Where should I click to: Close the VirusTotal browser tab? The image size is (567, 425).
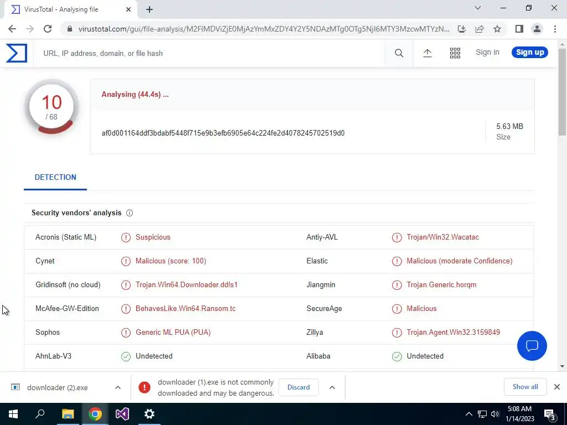[x=128, y=9]
